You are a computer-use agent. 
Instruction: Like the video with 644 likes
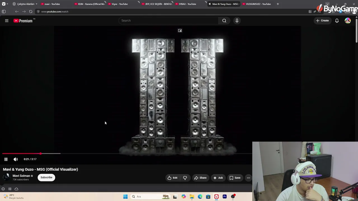[x=172, y=178]
